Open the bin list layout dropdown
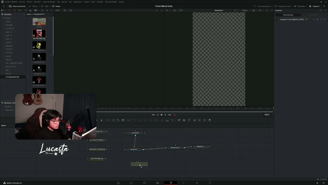 tap(4, 10)
